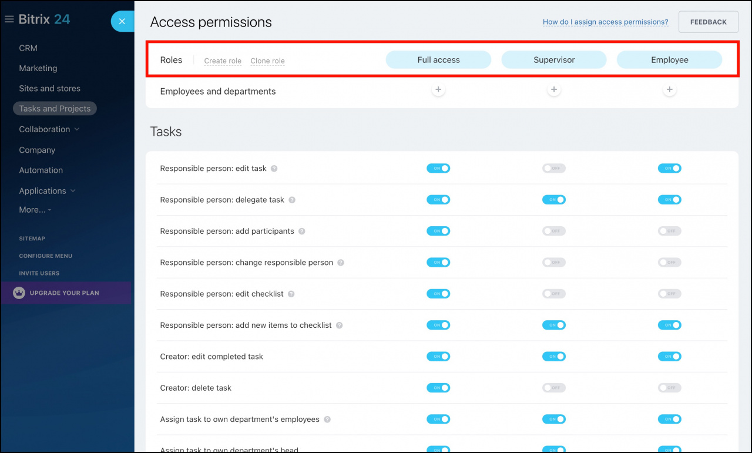Screen dimensions: 752x453
Task: Add employees under Supervisor with plus icon
Action: [x=553, y=90]
